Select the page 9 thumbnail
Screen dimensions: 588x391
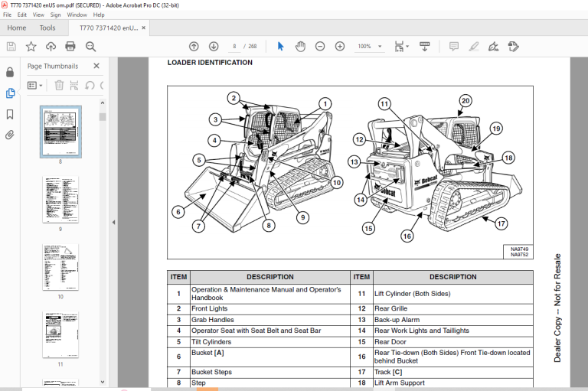pos(60,200)
